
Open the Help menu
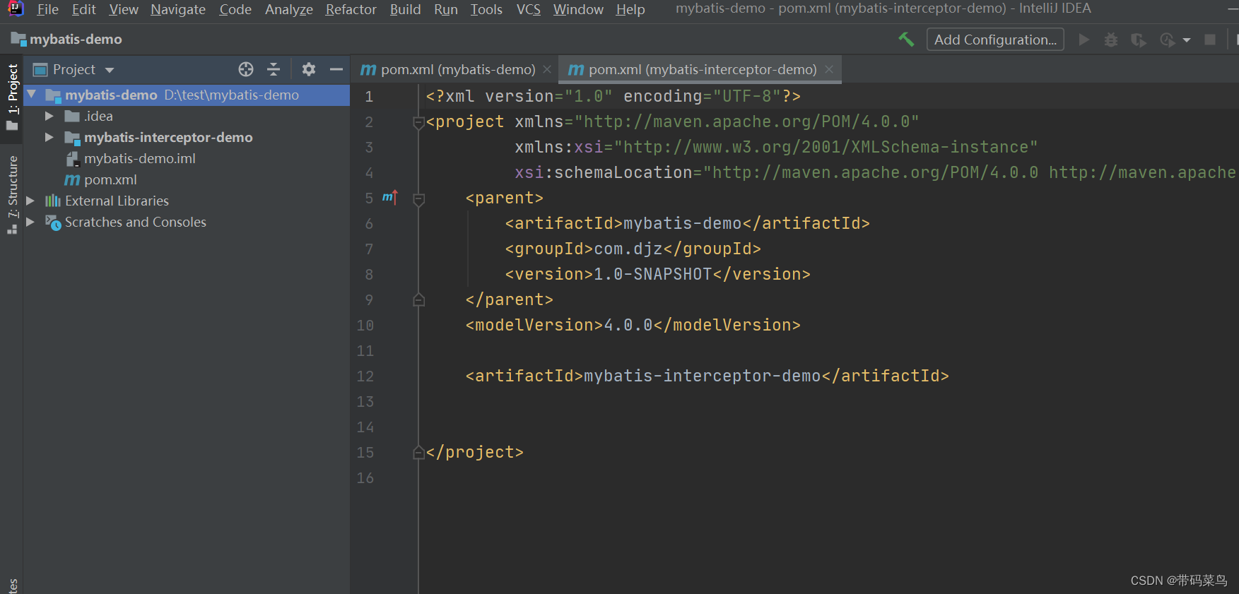pyautogui.click(x=630, y=9)
